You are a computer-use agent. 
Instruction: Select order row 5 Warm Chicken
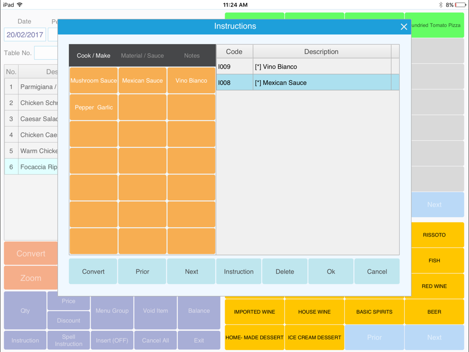pos(31,151)
